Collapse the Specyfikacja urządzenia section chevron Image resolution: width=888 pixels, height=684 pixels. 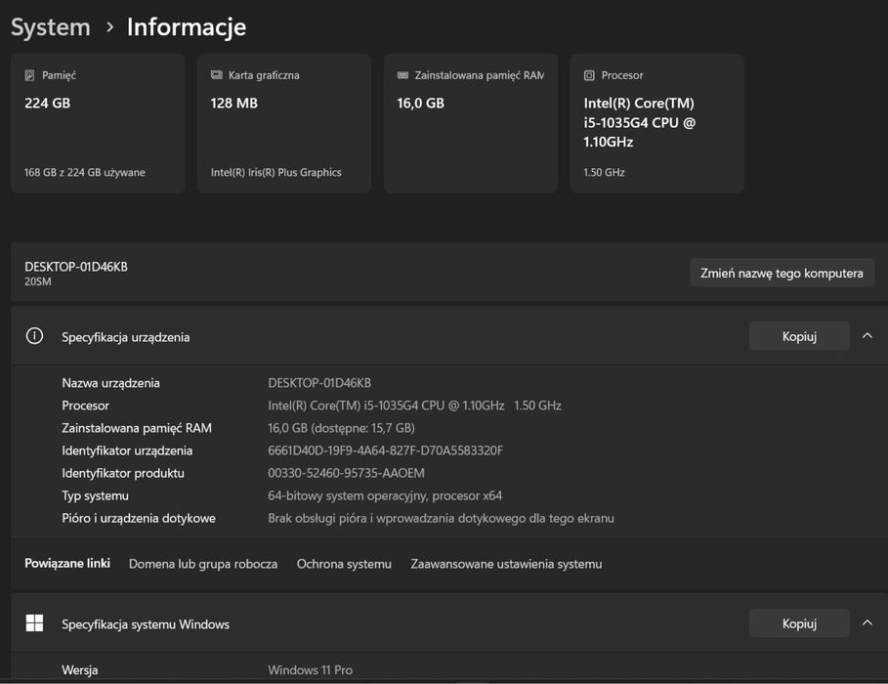point(867,336)
